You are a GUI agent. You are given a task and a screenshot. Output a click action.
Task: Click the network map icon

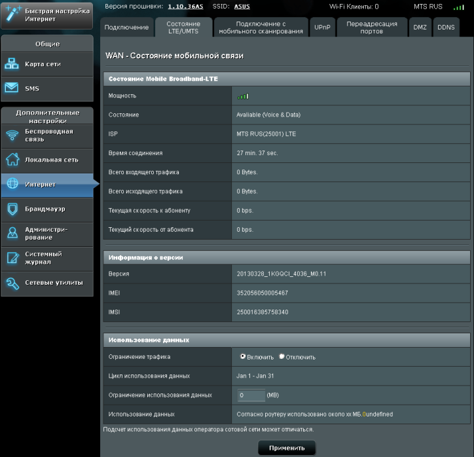(x=12, y=64)
